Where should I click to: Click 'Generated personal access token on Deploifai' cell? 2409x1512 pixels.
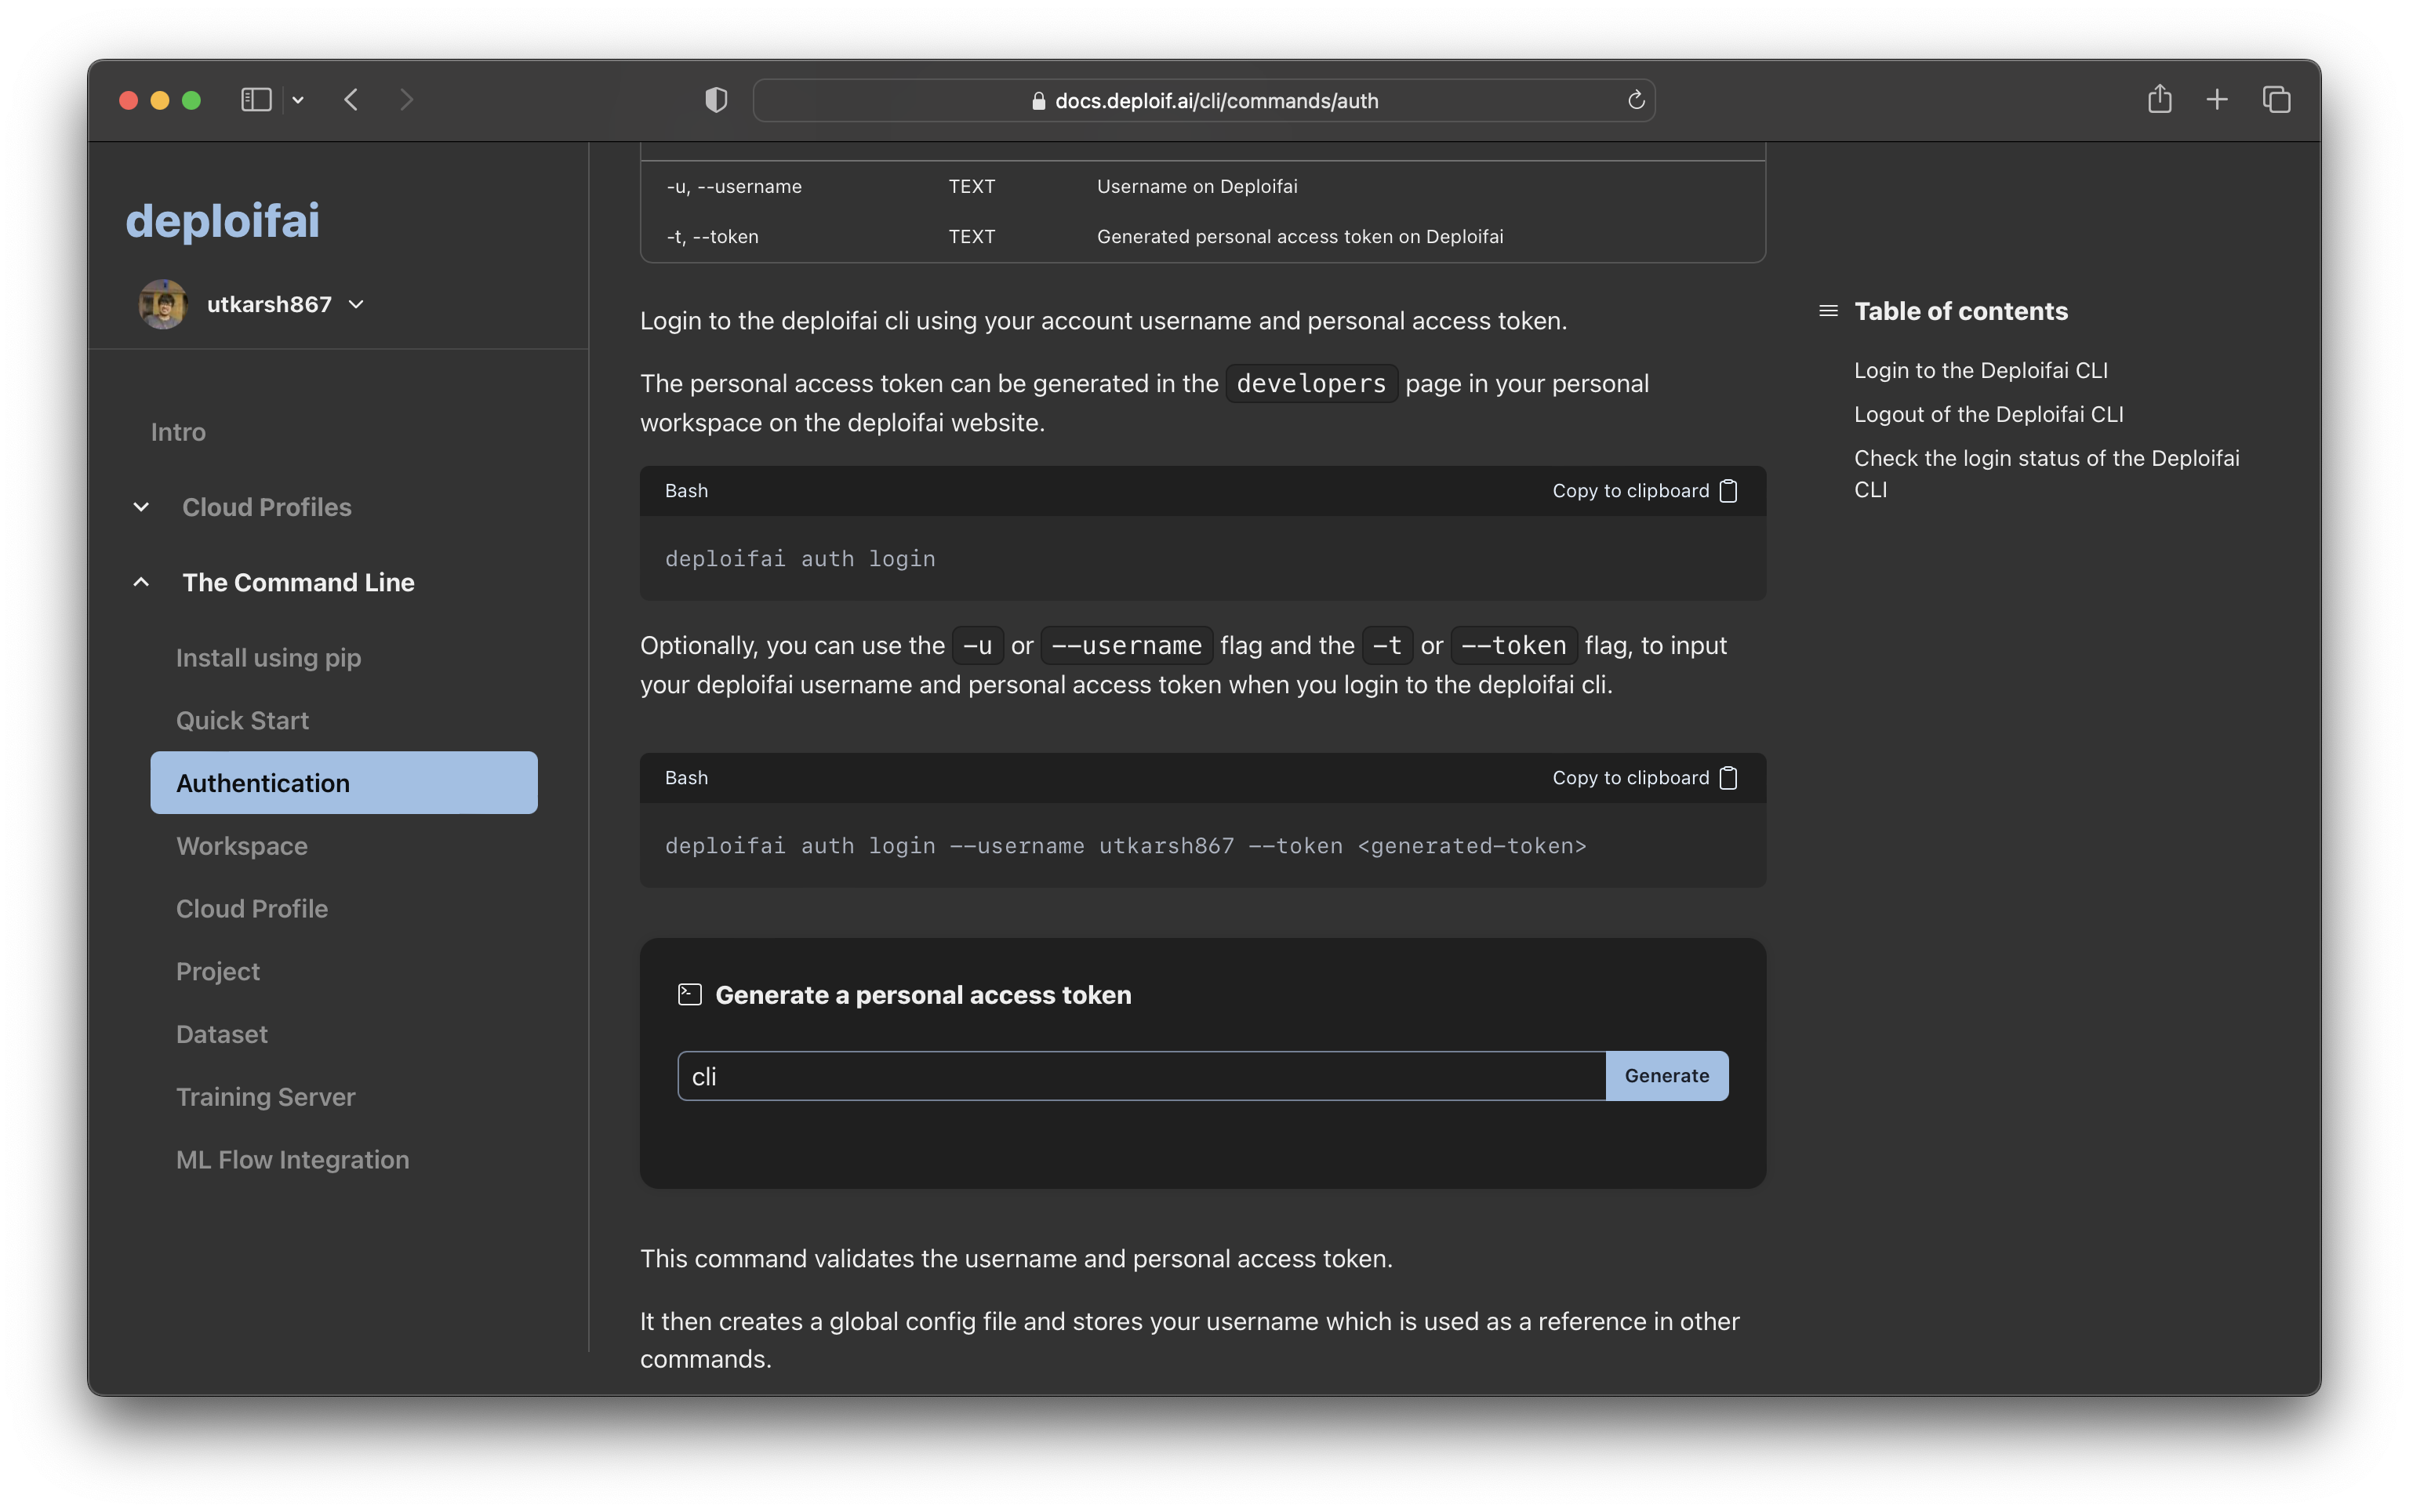pos(1300,236)
